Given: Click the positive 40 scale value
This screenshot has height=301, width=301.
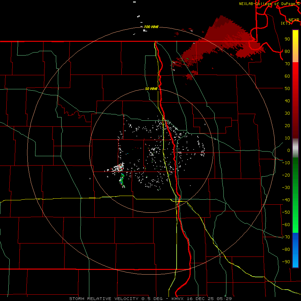Looking at the screenshot, I should 287,101.
